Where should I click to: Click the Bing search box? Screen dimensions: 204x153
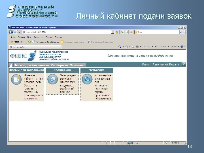click(157, 32)
